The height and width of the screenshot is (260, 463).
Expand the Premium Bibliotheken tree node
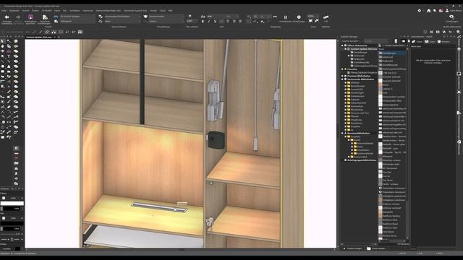pos(342,76)
